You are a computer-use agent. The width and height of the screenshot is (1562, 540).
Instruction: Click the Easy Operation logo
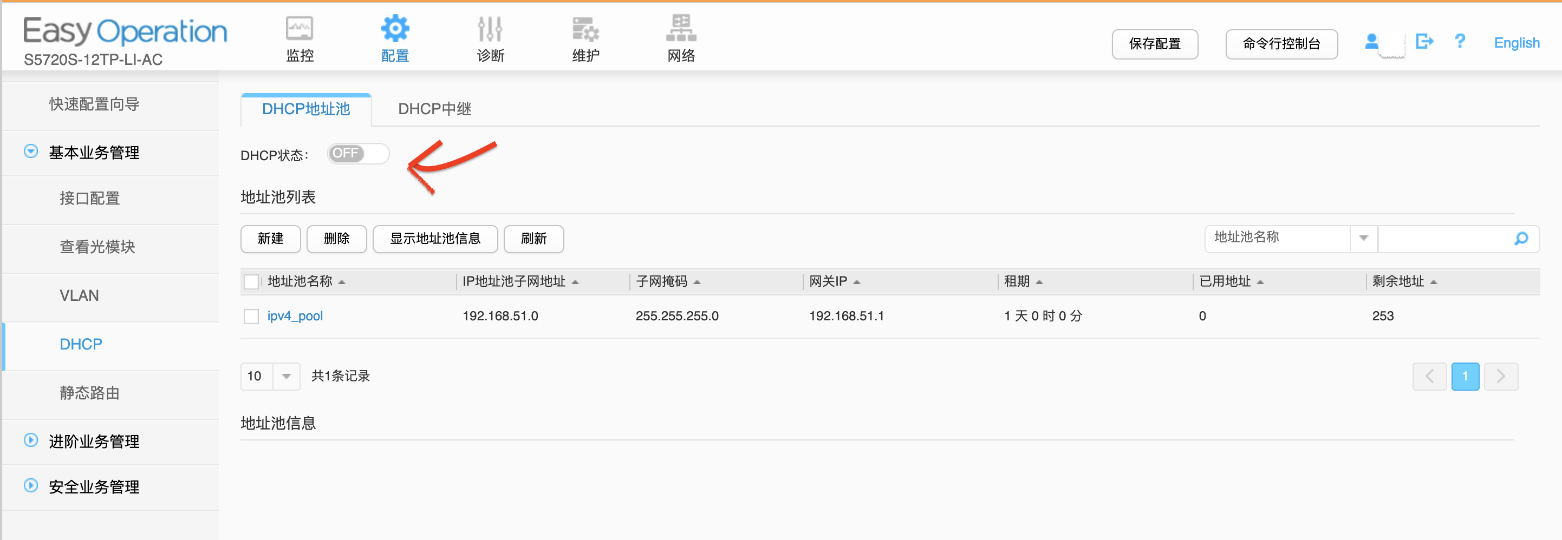(x=125, y=31)
